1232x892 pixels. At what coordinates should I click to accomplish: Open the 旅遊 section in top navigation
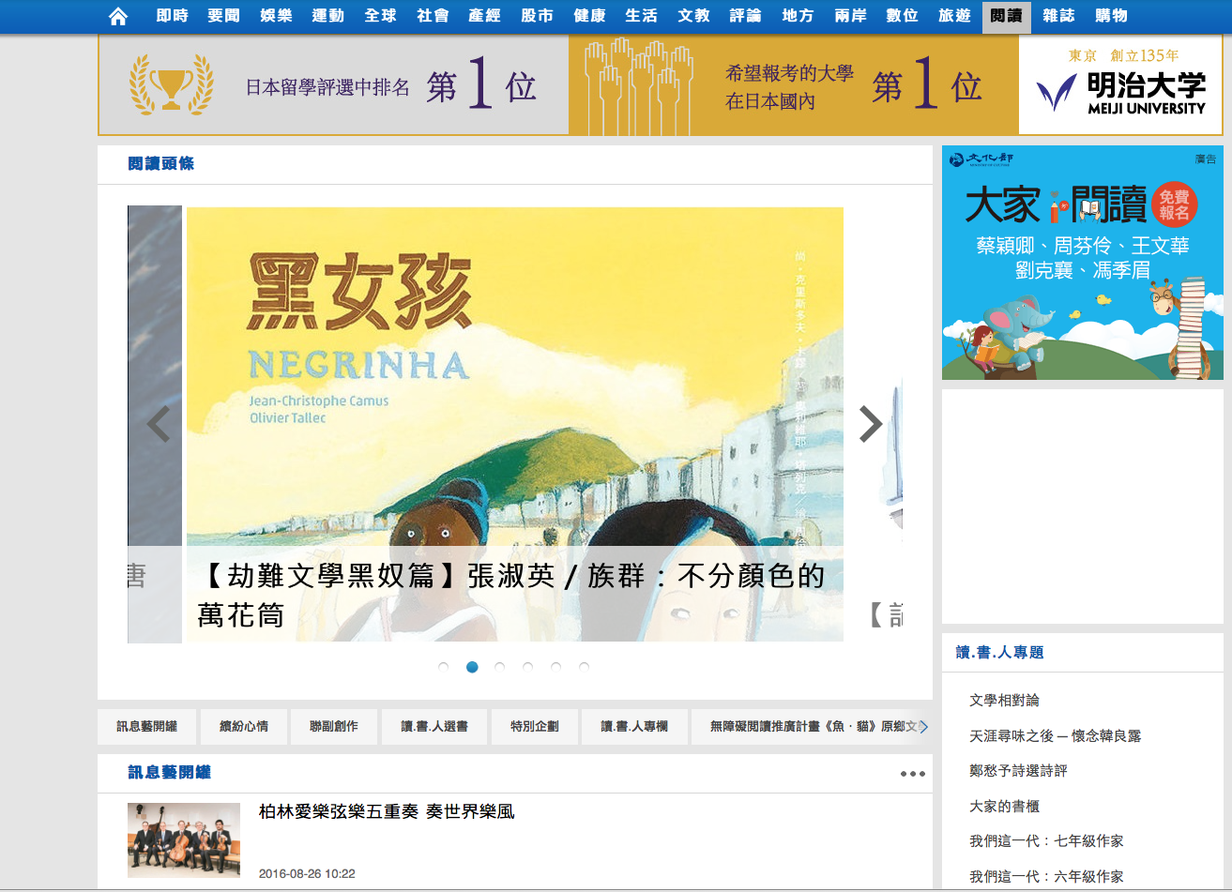(953, 16)
